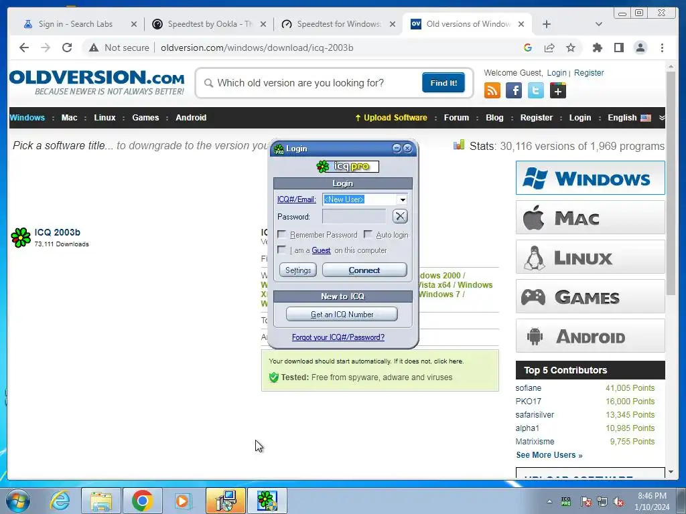686x514 pixels.
Task: Click the ICQ 2003b flower icon
Action: [21, 238]
